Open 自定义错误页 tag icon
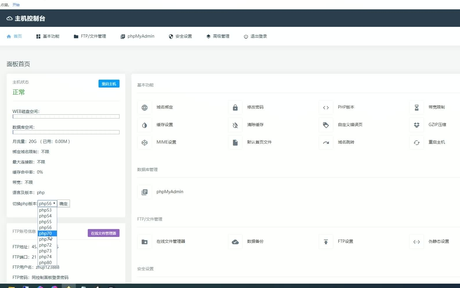 tap(326, 125)
